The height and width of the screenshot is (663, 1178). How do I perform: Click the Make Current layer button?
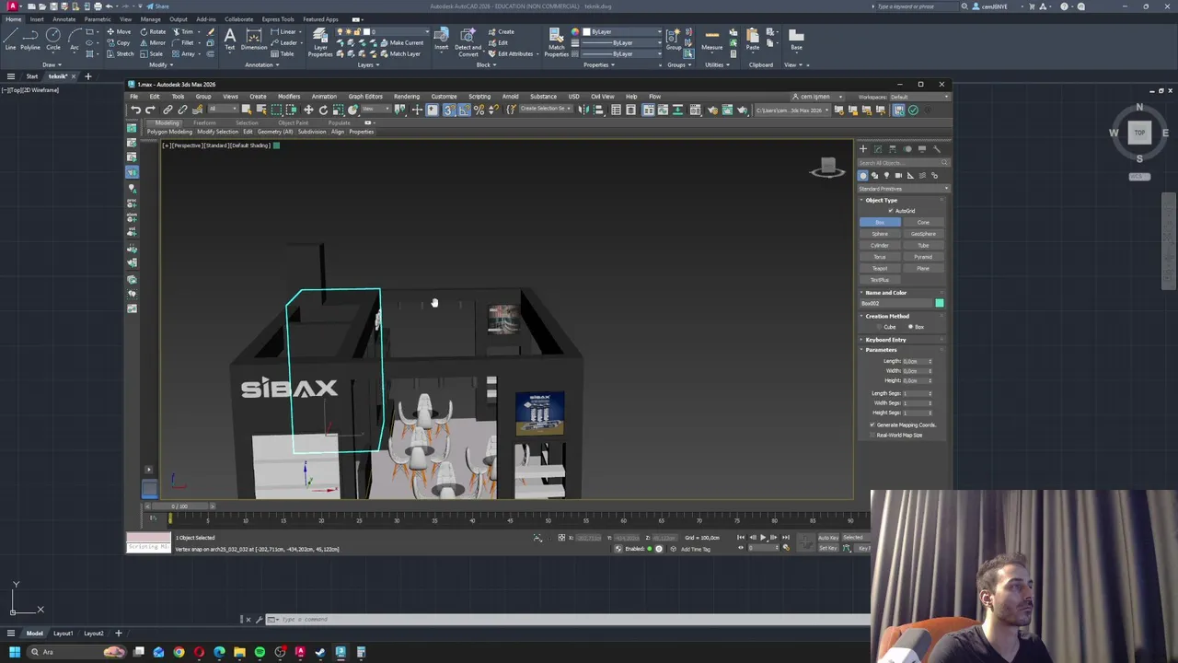402,42
